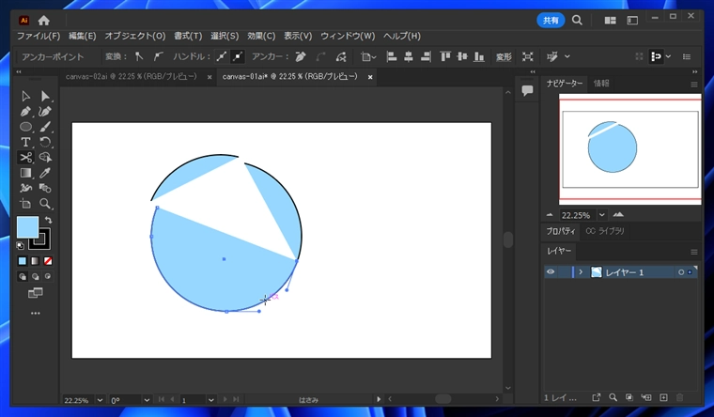Activate the Zoom magnifier tool
Viewport: 714px width, 417px height.
[44, 204]
